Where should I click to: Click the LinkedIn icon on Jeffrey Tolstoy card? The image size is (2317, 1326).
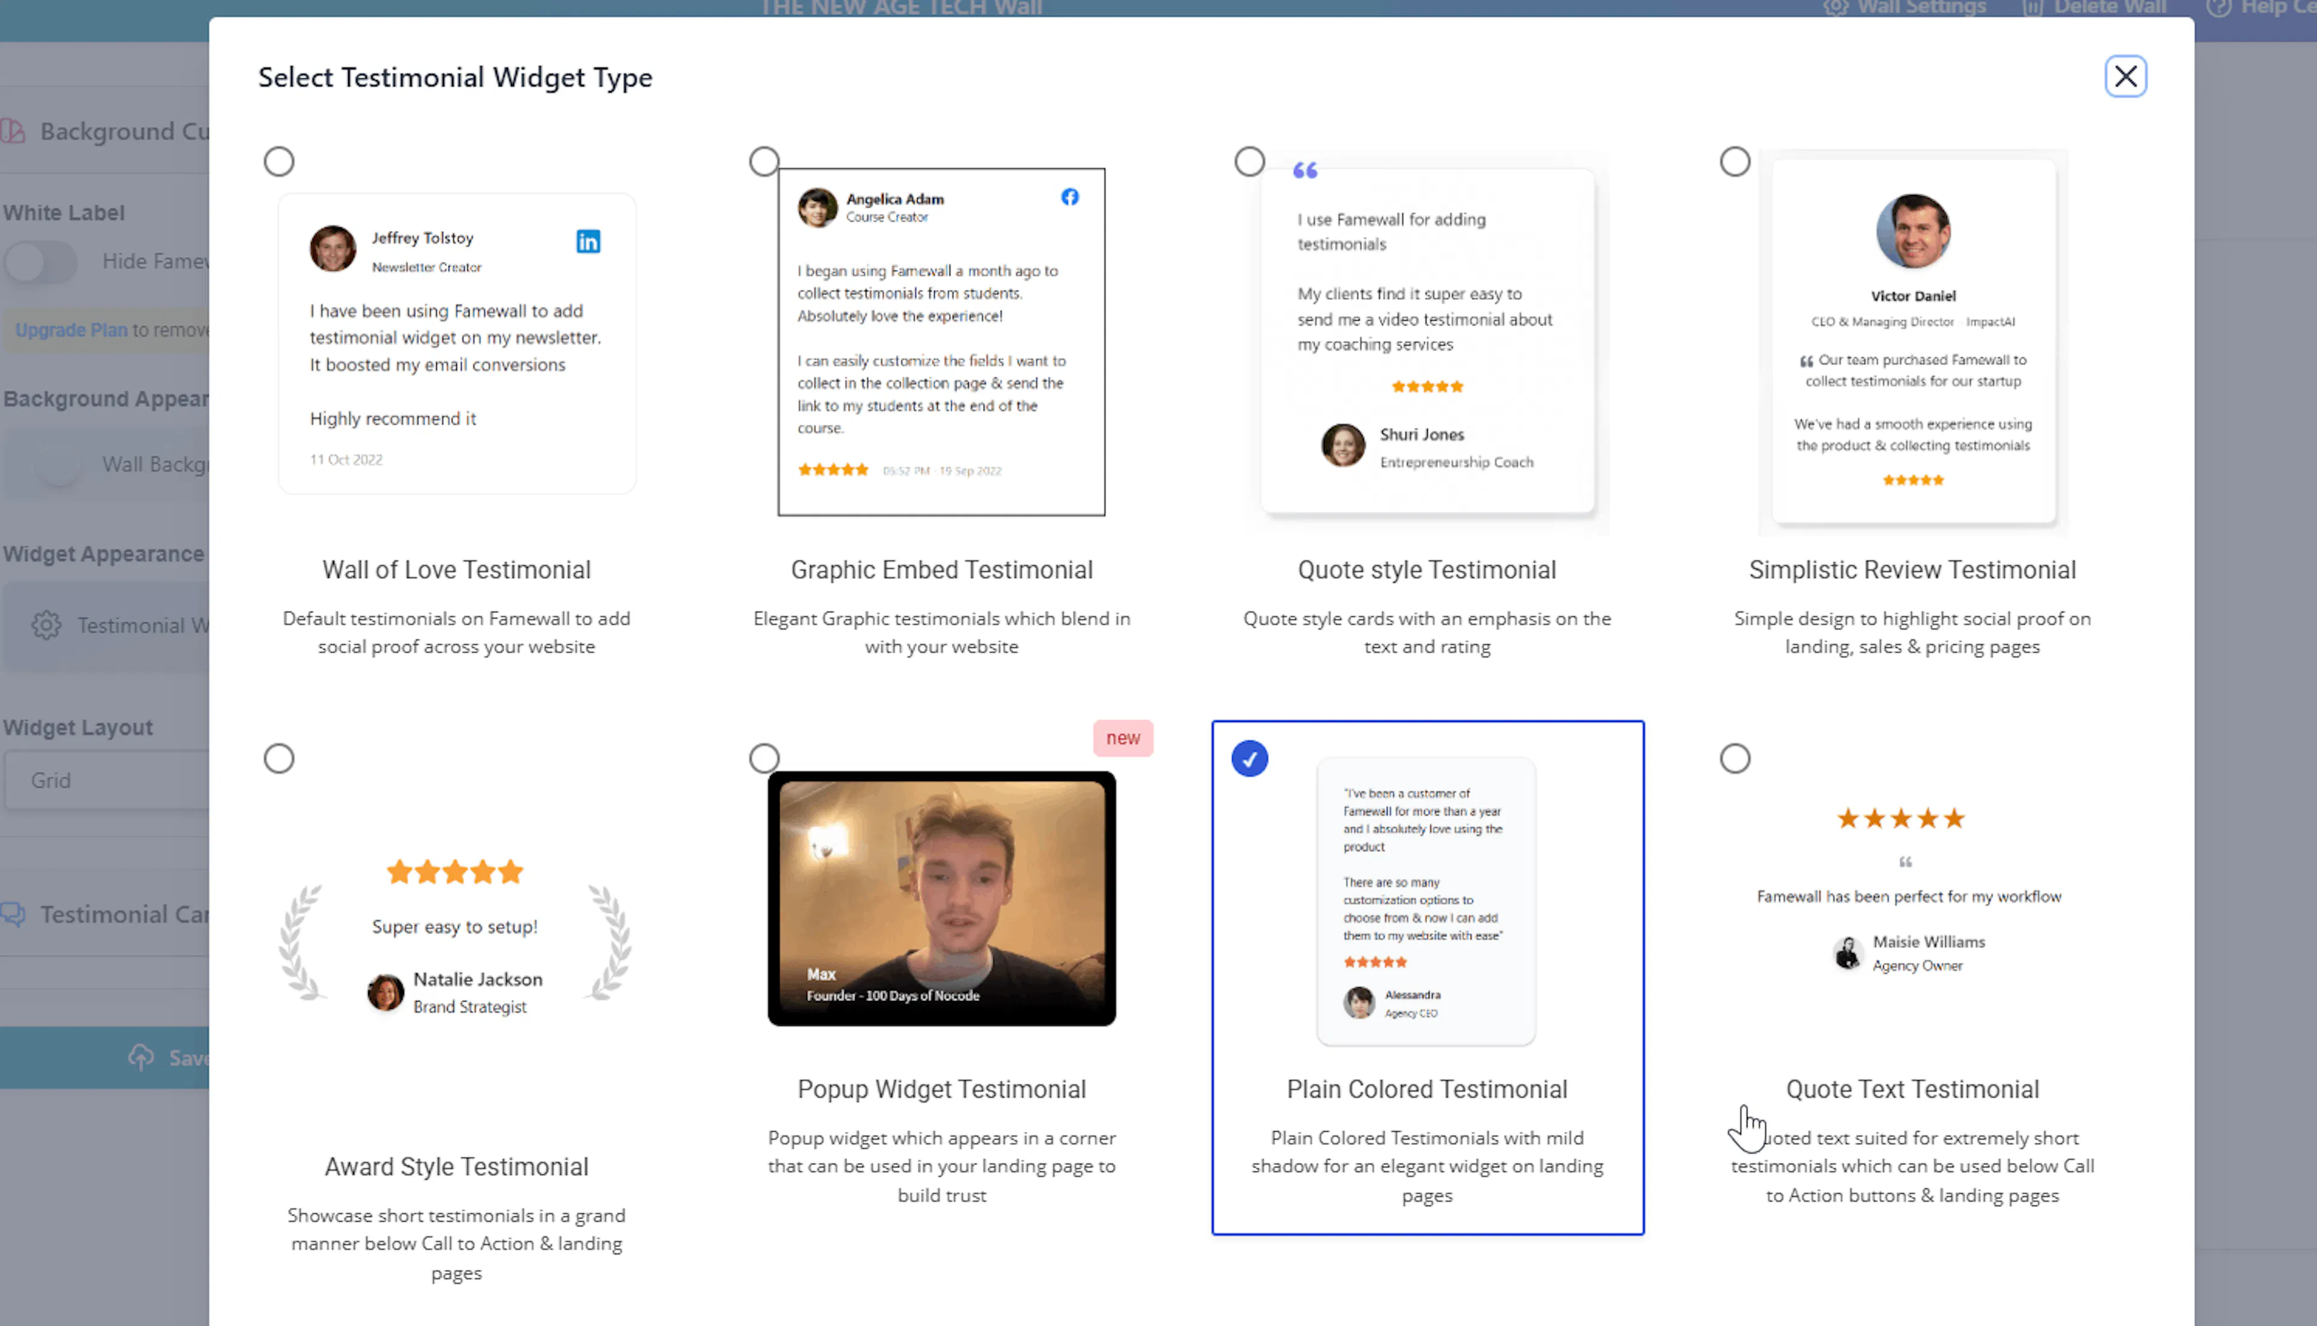coord(588,241)
